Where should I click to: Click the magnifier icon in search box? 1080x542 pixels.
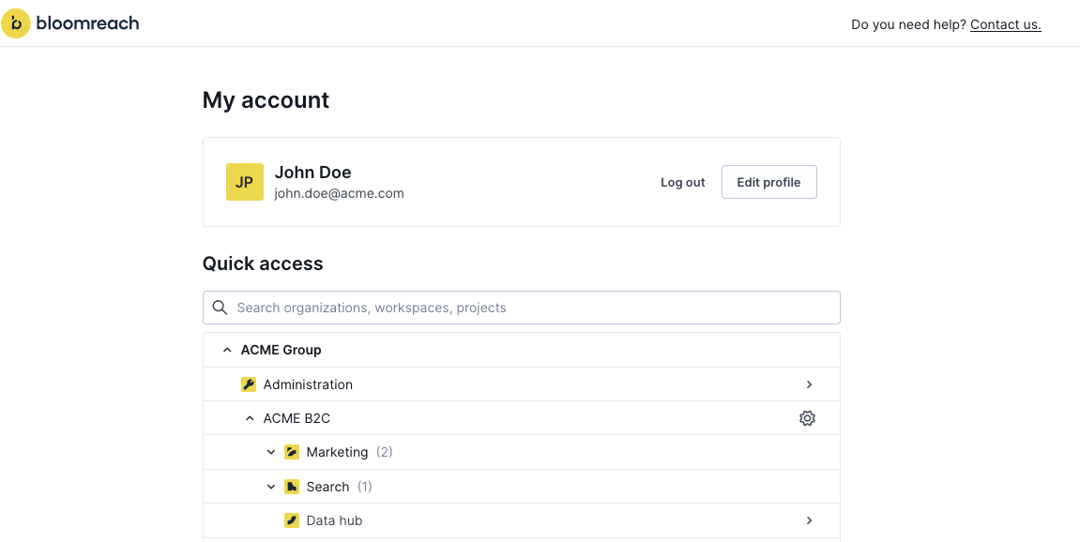(220, 308)
